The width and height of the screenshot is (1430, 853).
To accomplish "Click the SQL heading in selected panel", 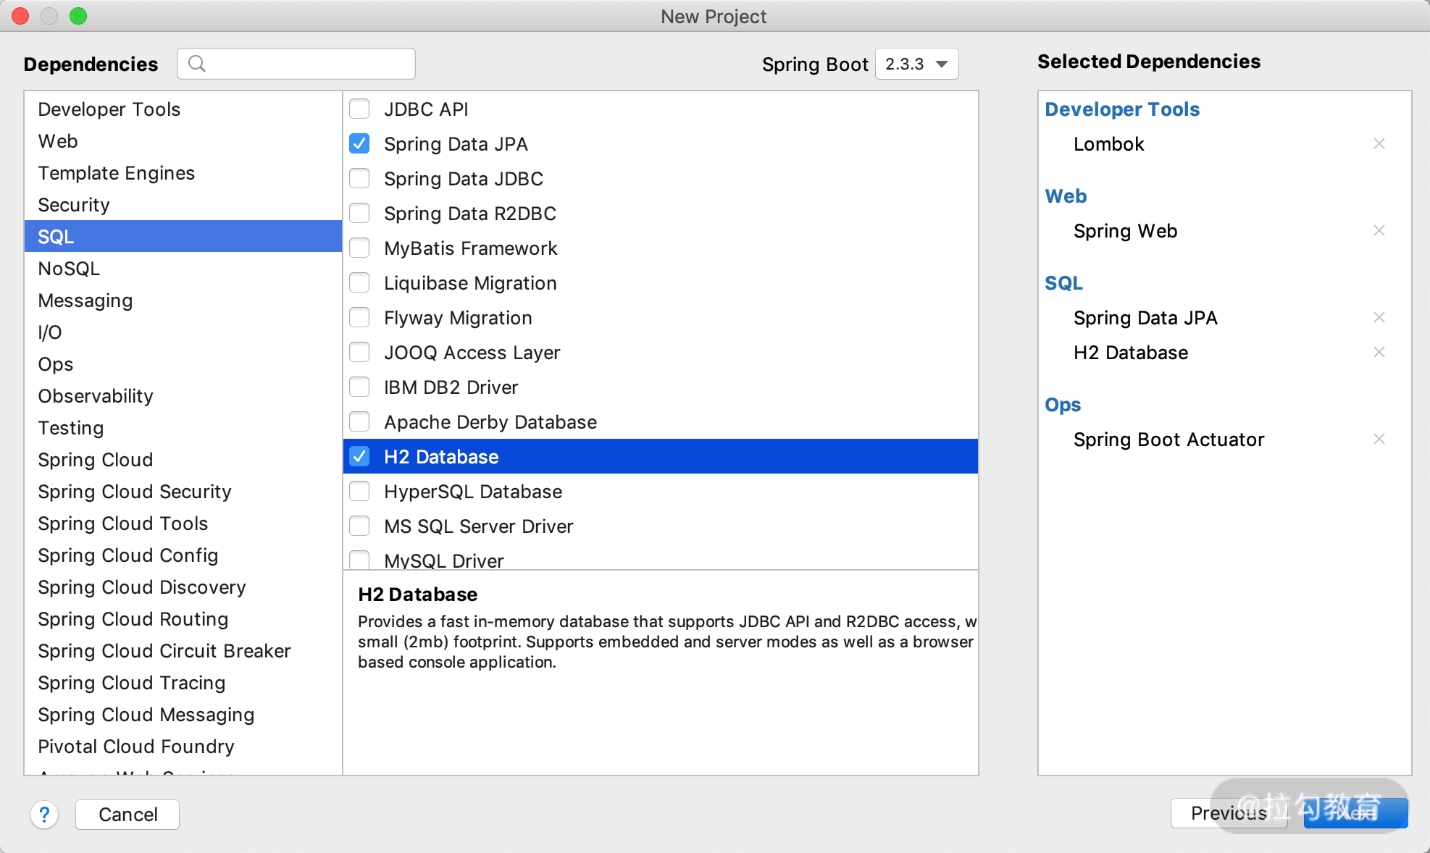I will [x=1063, y=283].
